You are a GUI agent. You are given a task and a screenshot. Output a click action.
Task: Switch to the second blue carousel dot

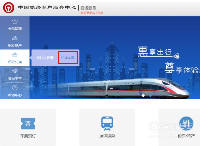click(x=150, y=96)
